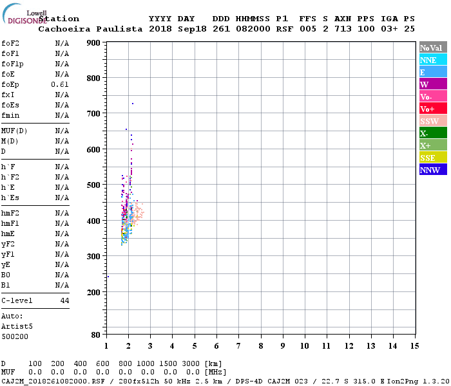Viewport: 451px width, 386px height.
Task: Click the fmin parameter label
Action: click(10, 115)
